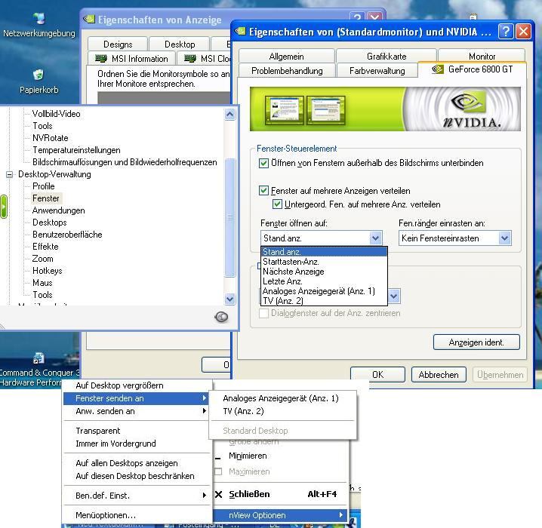Image resolution: width=542 pixels, height=528 pixels.
Task: Select 'Analoges Anzeigegerät (Anz. 1)' in dropdown list
Action: tap(324, 290)
